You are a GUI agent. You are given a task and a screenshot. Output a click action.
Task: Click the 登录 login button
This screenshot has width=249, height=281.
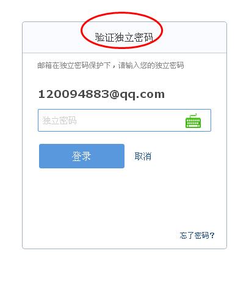tap(82, 156)
